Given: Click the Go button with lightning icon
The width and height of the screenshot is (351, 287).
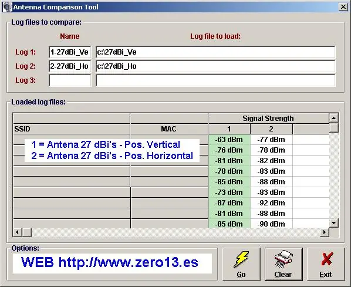Looking at the screenshot, I should [241, 264].
